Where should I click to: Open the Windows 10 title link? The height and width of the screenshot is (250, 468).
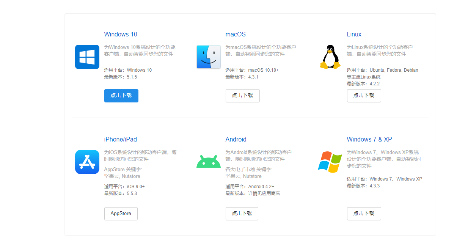coord(121,34)
